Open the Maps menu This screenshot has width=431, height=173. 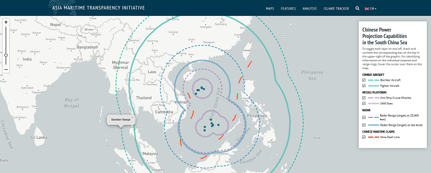[270, 9]
